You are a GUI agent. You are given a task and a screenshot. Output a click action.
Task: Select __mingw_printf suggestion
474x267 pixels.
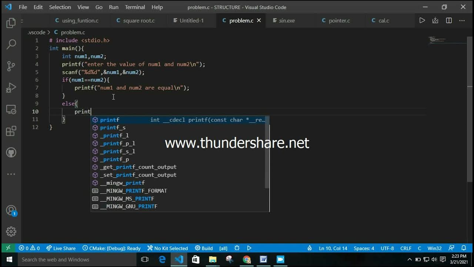(x=178, y=183)
